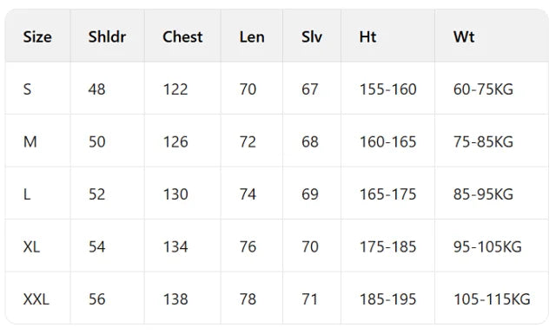
Task: Select the XXL size row label
Action: point(36,299)
